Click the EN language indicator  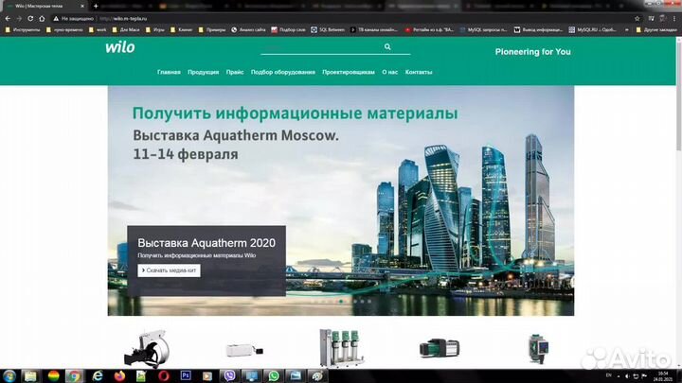(x=608, y=375)
